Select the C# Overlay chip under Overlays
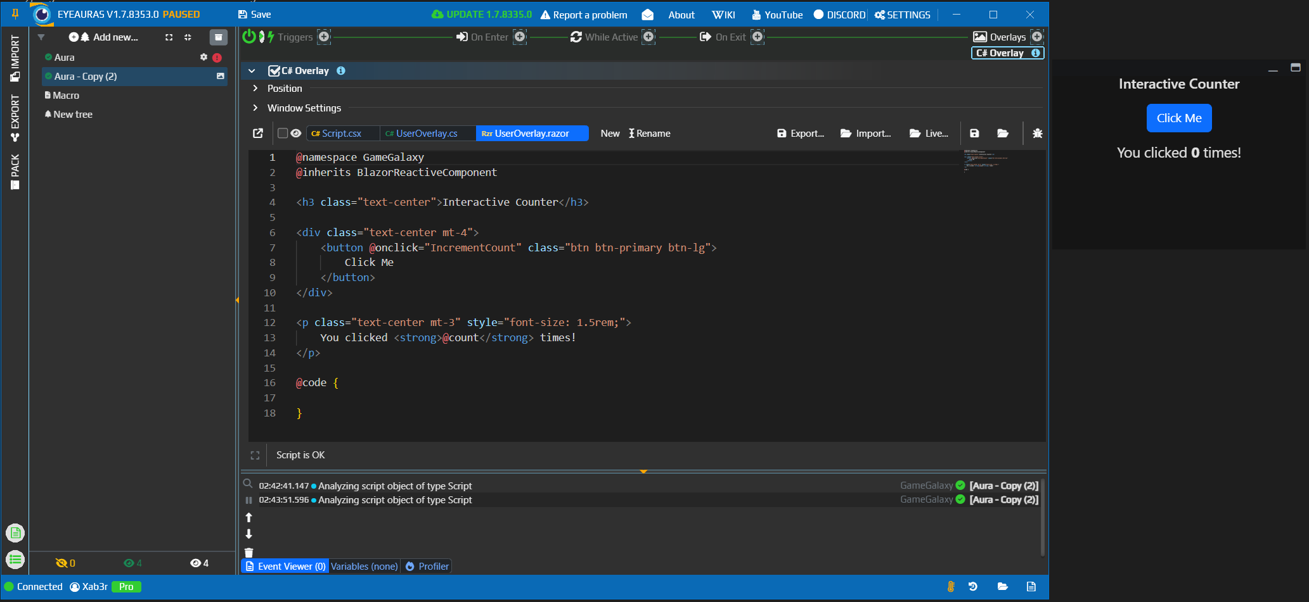This screenshot has width=1309, height=602. 1007,53
